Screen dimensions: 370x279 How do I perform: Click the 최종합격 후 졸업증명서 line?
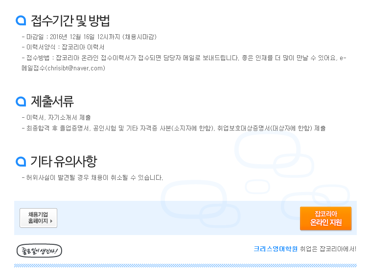pos(174,129)
